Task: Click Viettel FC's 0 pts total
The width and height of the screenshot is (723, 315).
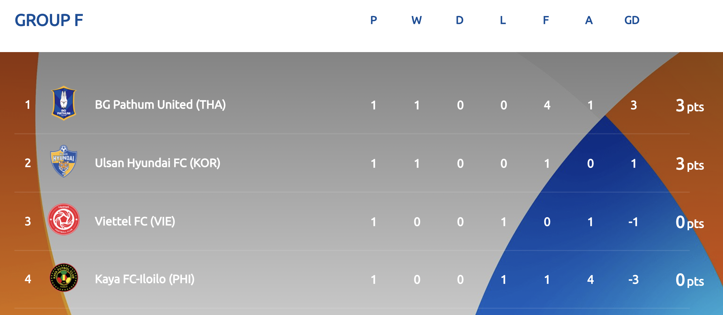Action: pos(690,222)
